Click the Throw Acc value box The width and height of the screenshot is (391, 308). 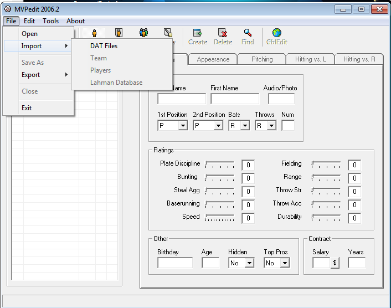click(x=354, y=205)
